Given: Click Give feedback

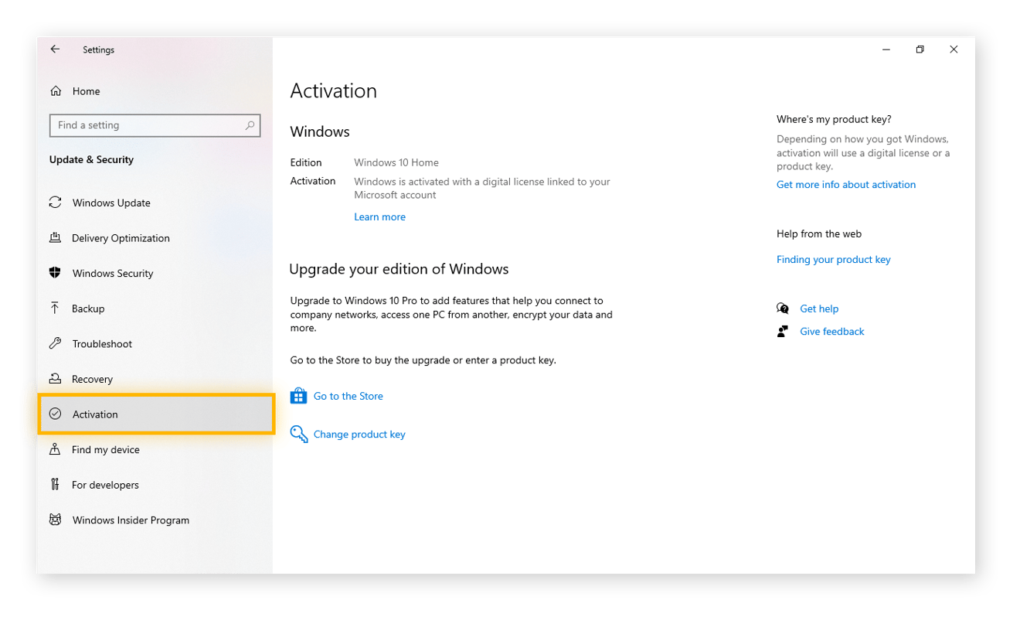Looking at the screenshot, I should pos(831,331).
